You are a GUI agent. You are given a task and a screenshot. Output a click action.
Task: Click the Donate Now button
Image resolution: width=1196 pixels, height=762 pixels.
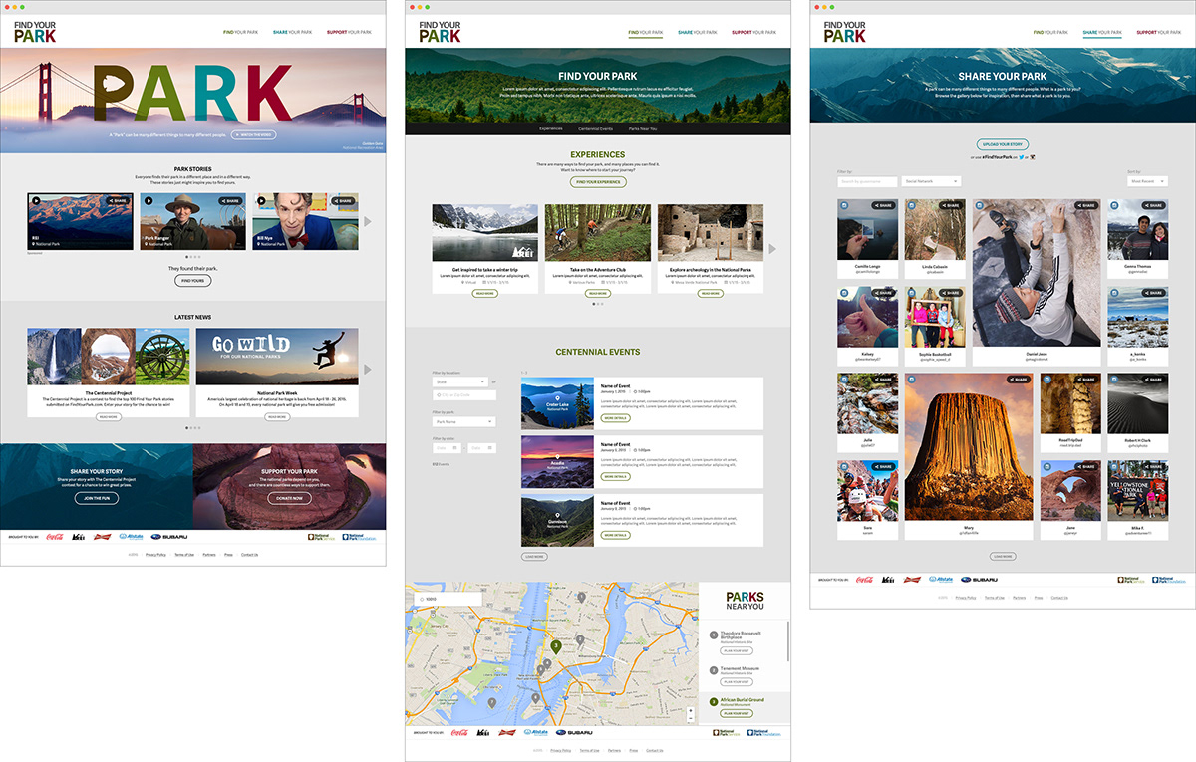[290, 498]
